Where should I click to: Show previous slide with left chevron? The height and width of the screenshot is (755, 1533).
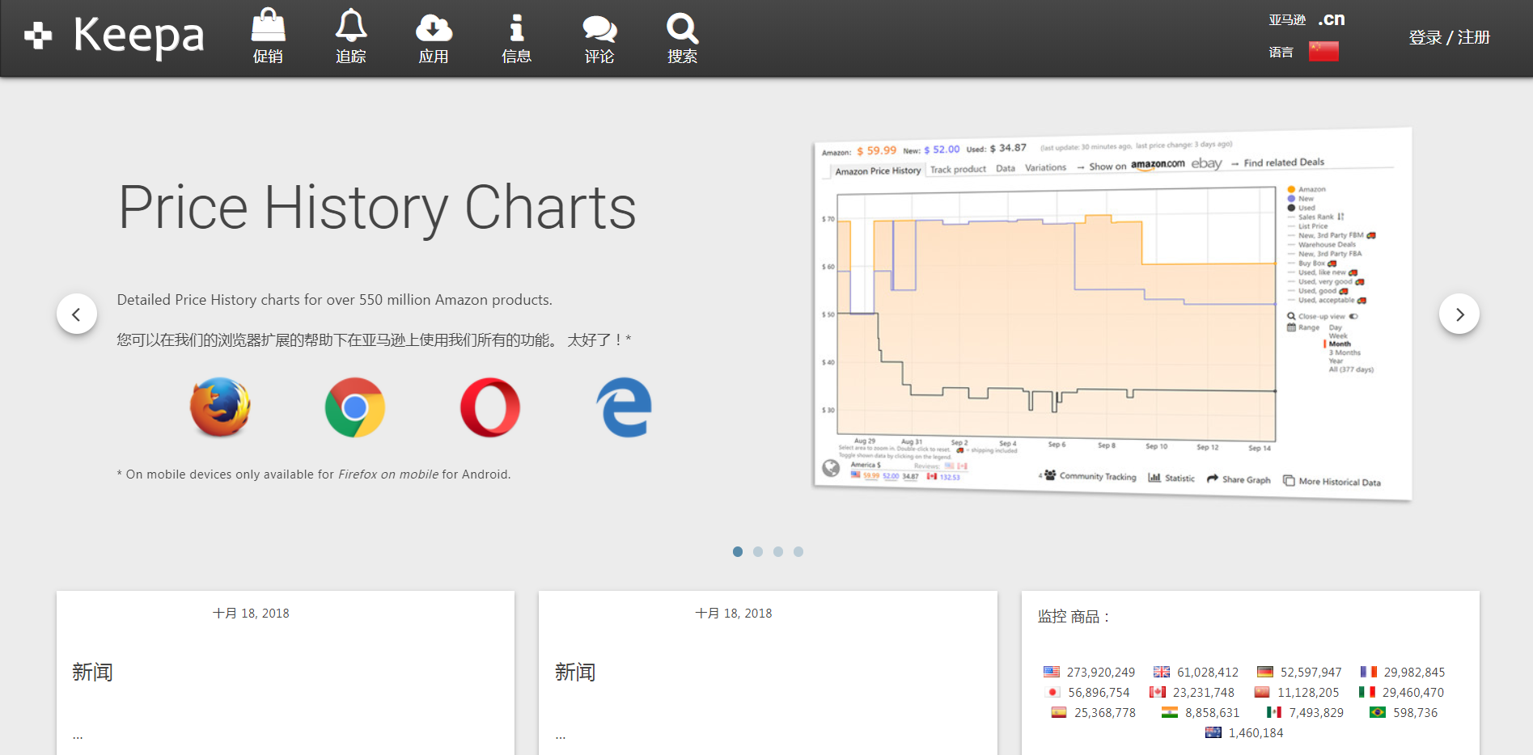point(77,314)
